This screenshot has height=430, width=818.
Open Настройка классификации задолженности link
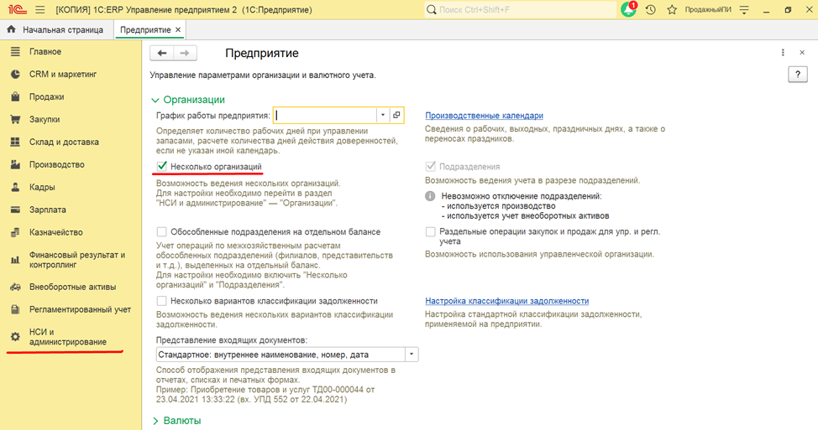506,301
